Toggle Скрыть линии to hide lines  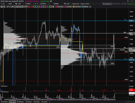coord(85,4)
